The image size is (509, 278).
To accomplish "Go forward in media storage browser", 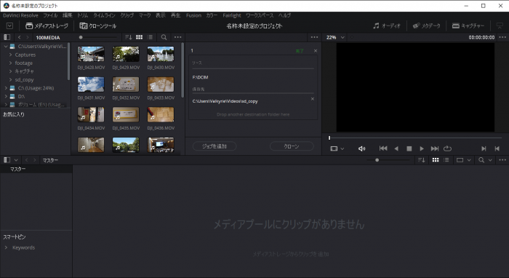I will click(28, 38).
